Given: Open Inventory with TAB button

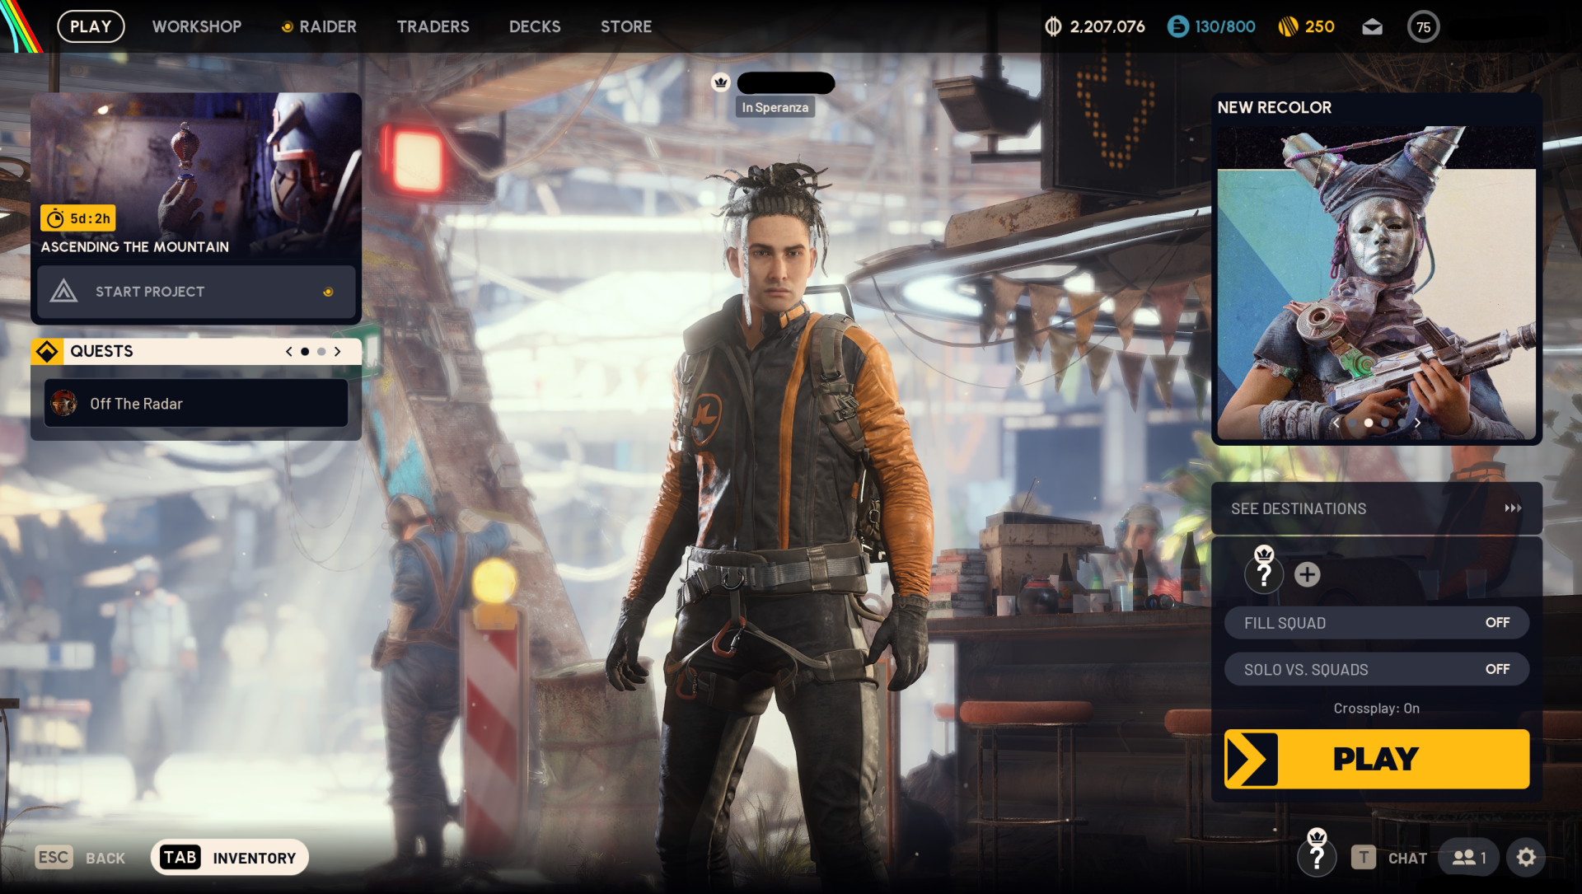Looking at the screenshot, I should click(x=229, y=858).
